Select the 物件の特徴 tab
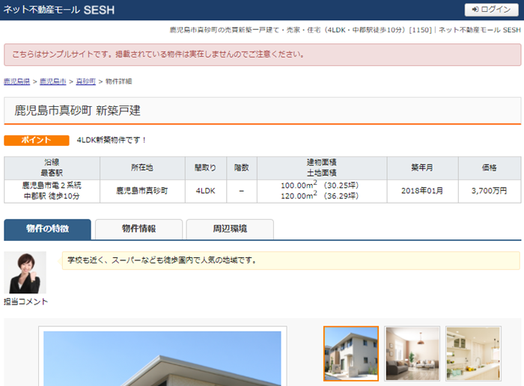 [47, 229]
